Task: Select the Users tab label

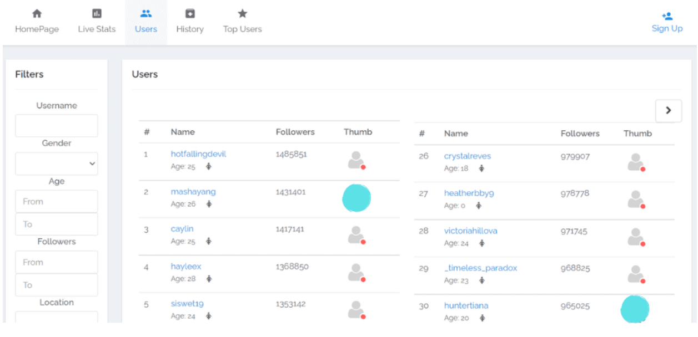Action: point(145,29)
